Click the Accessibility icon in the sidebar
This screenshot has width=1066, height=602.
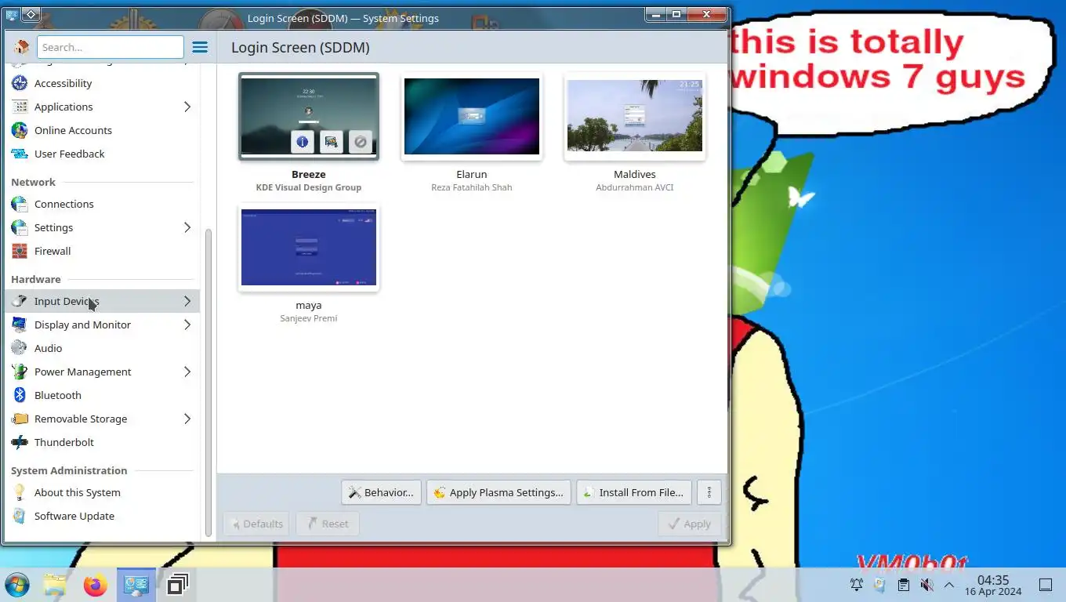pyautogui.click(x=20, y=83)
